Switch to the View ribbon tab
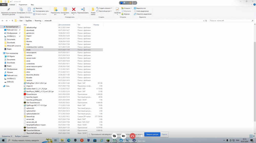Image resolution: width=256 pixels, height=143 pixels. (32, 5)
